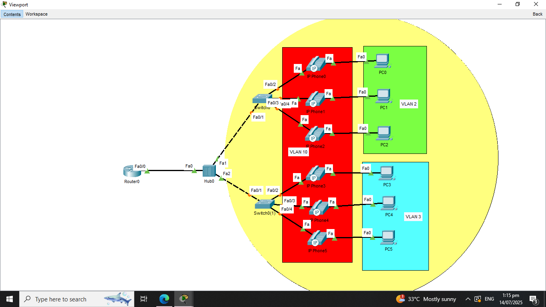Image resolution: width=546 pixels, height=307 pixels.
Task: Open Task View on the taskbar
Action: pos(144,299)
